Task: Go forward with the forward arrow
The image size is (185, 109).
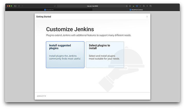Action: 22,6
